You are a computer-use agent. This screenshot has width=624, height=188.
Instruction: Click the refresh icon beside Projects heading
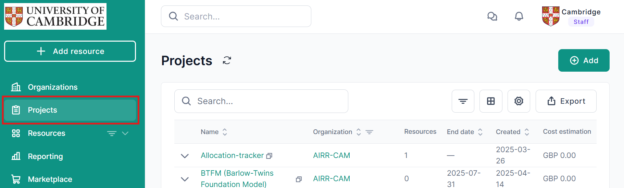click(227, 60)
